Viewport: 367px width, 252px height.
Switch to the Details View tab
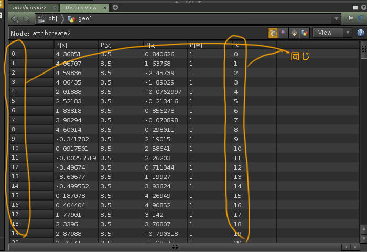pyautogui.click(x=80, y=7)
